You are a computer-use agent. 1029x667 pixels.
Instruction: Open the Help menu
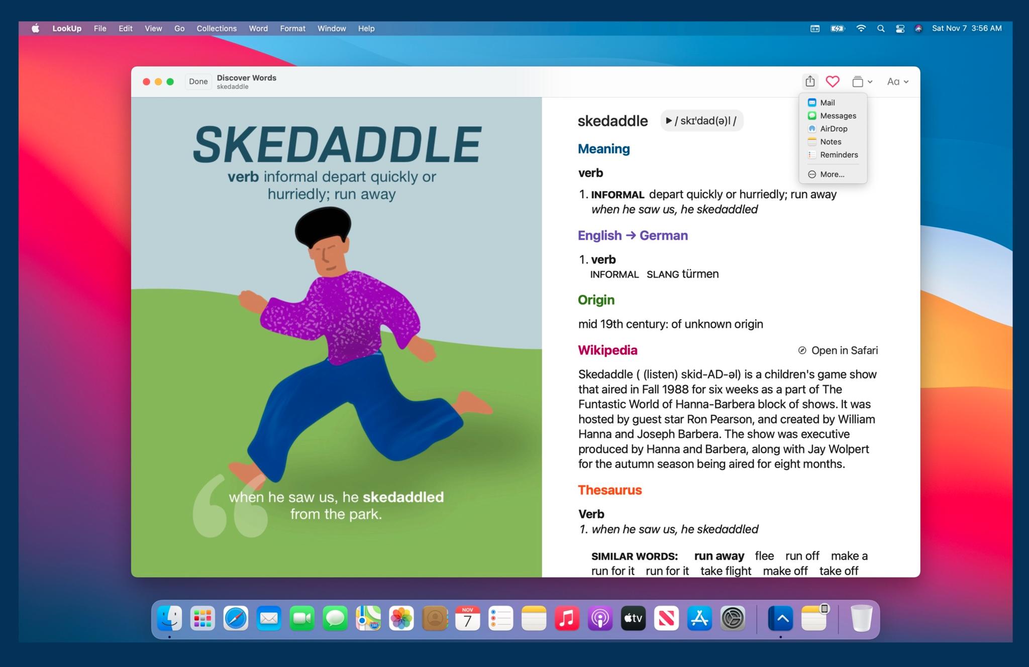tap(366, 29)
